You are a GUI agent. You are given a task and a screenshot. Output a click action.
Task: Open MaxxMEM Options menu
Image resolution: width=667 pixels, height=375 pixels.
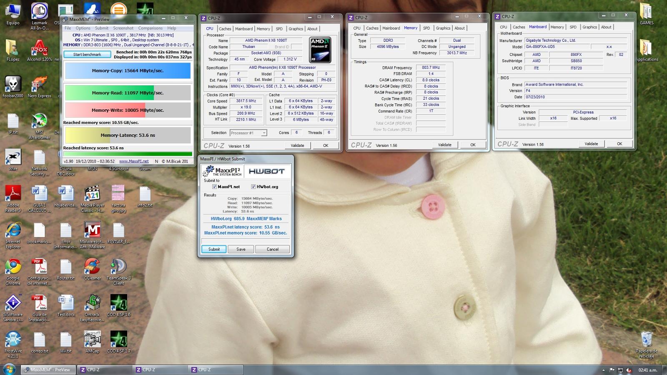pos(83,28)
